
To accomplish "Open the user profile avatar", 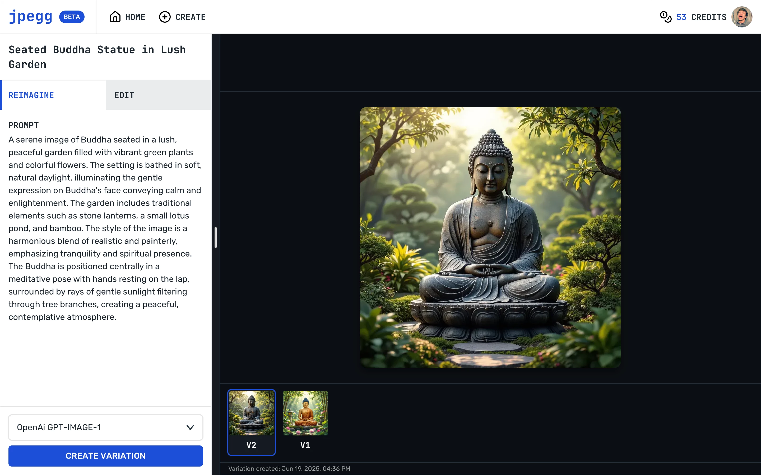I will pos(742,17).
